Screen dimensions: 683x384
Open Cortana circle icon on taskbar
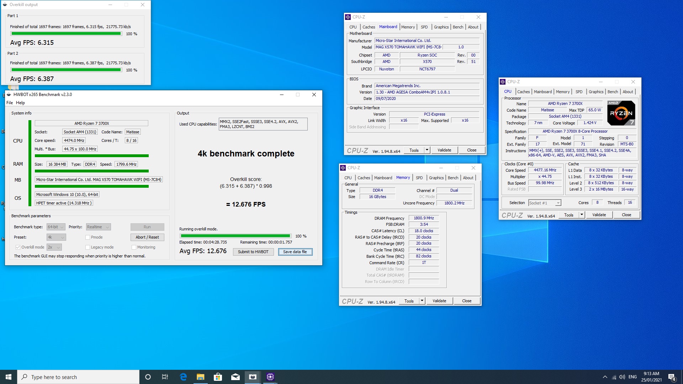tap(148, 377)
